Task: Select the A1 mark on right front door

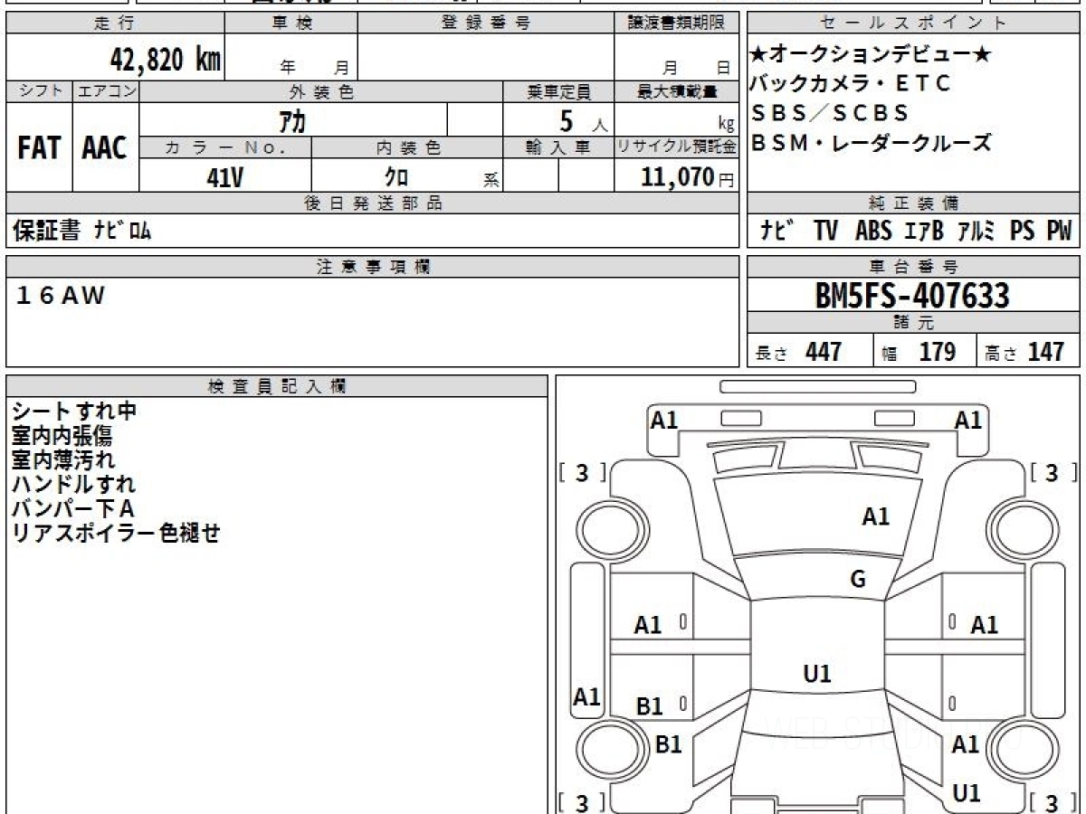Action: [985, 625]
